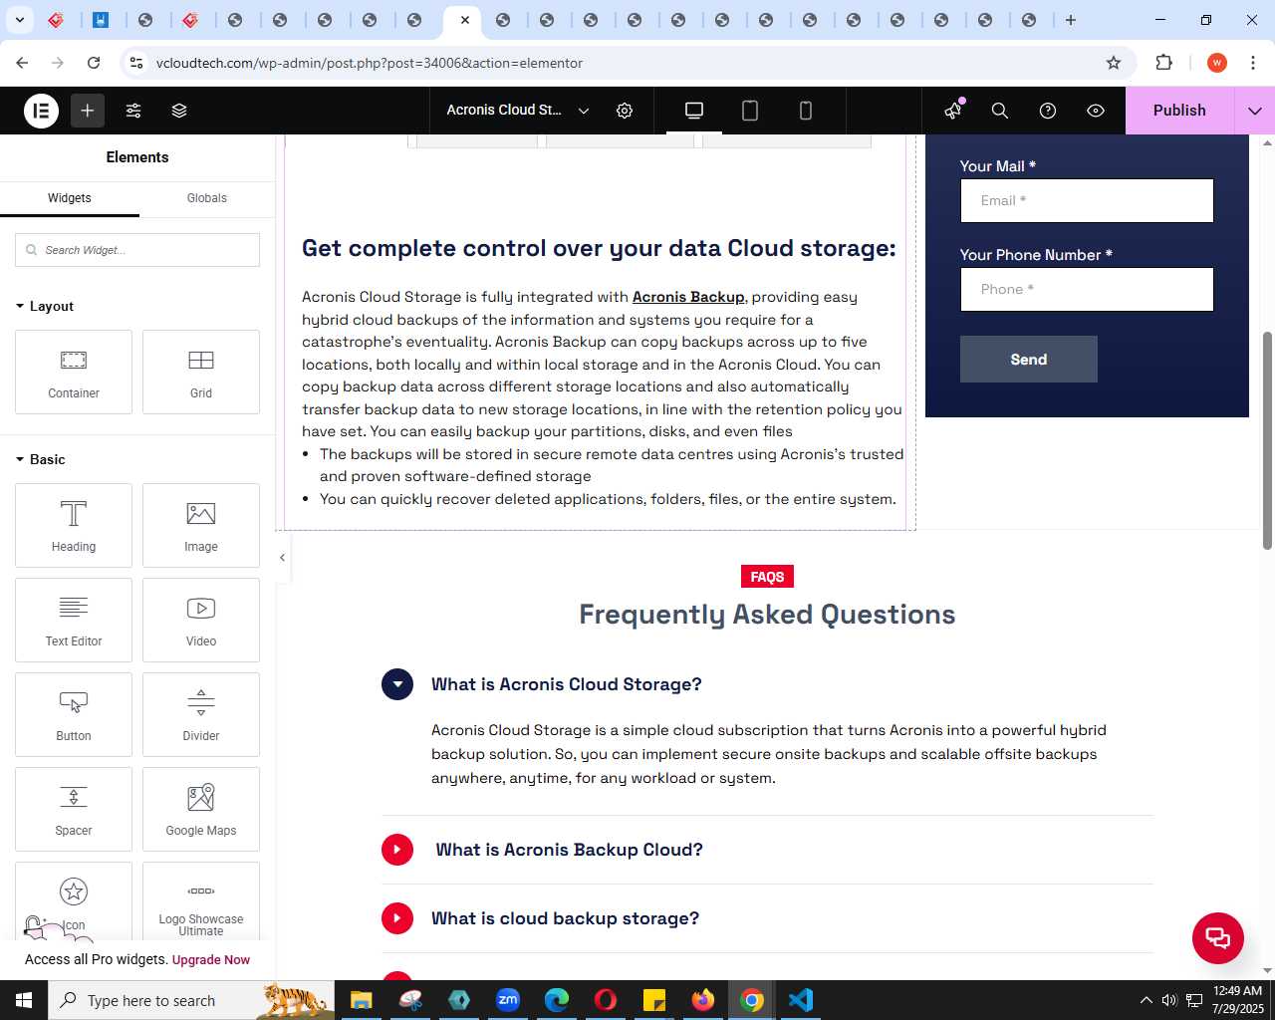Open a new Chrome tab
This screenshot has height=1020, width=1275.
[x=1071, y=20]
